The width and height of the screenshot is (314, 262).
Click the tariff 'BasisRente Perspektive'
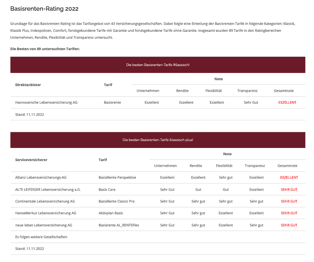(117, 178)
